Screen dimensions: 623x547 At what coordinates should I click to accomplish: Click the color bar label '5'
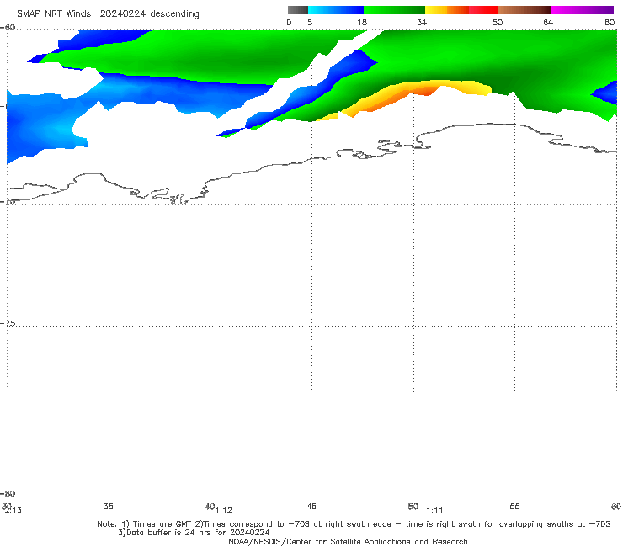pyautogui.click(x=310, y=22)
